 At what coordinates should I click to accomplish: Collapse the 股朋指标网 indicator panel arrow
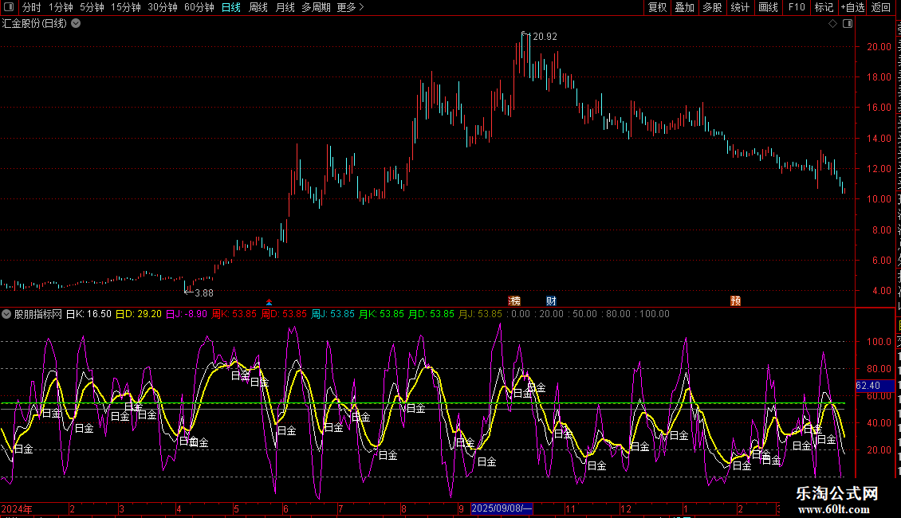tap(6, 314)
